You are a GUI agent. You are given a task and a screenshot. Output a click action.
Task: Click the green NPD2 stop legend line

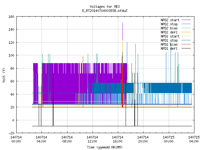tap(186, 24)
